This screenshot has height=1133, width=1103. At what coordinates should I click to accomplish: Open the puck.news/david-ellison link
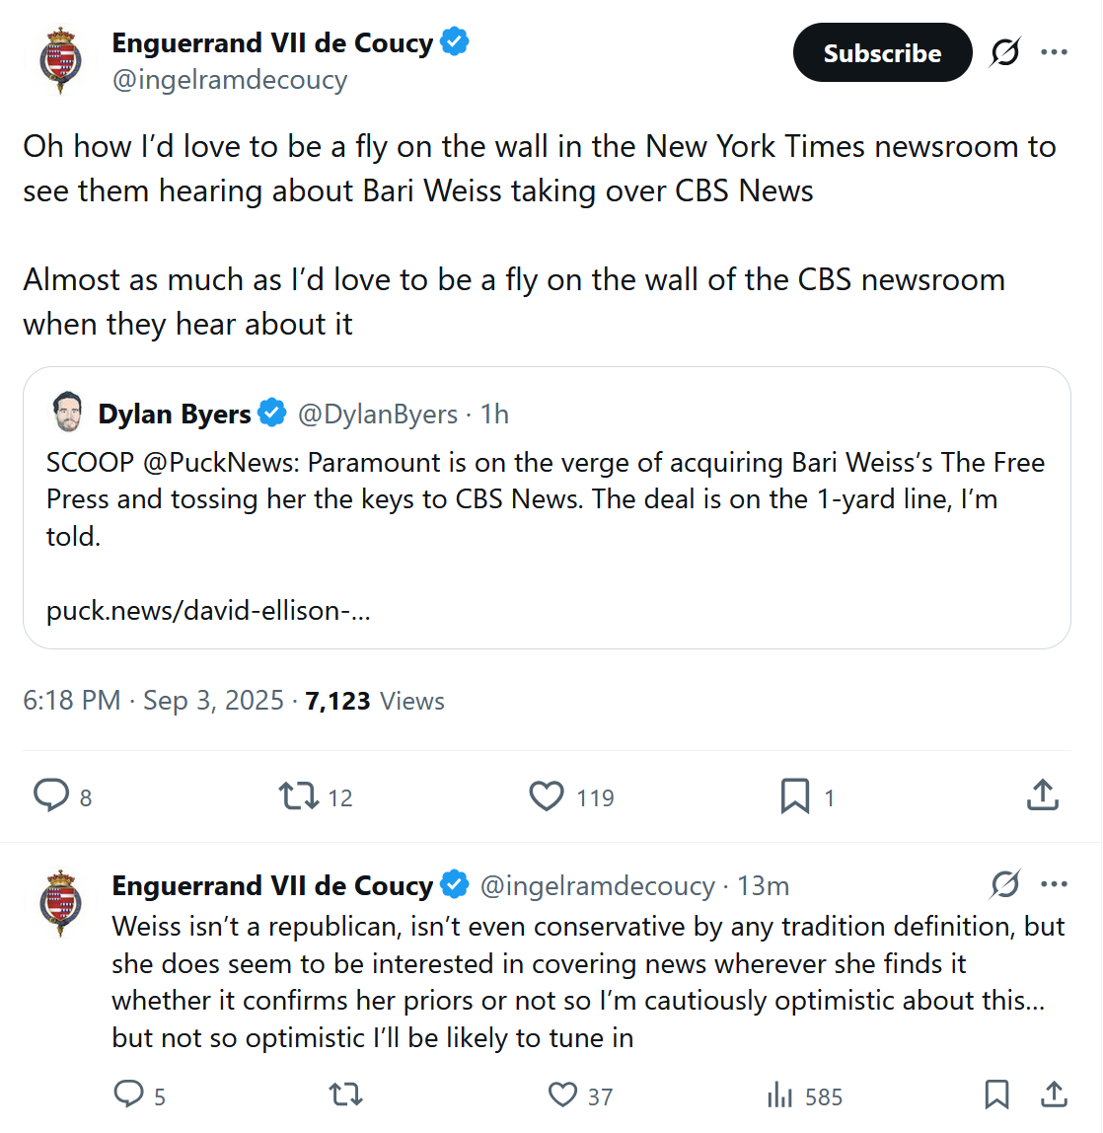point(208,611)
